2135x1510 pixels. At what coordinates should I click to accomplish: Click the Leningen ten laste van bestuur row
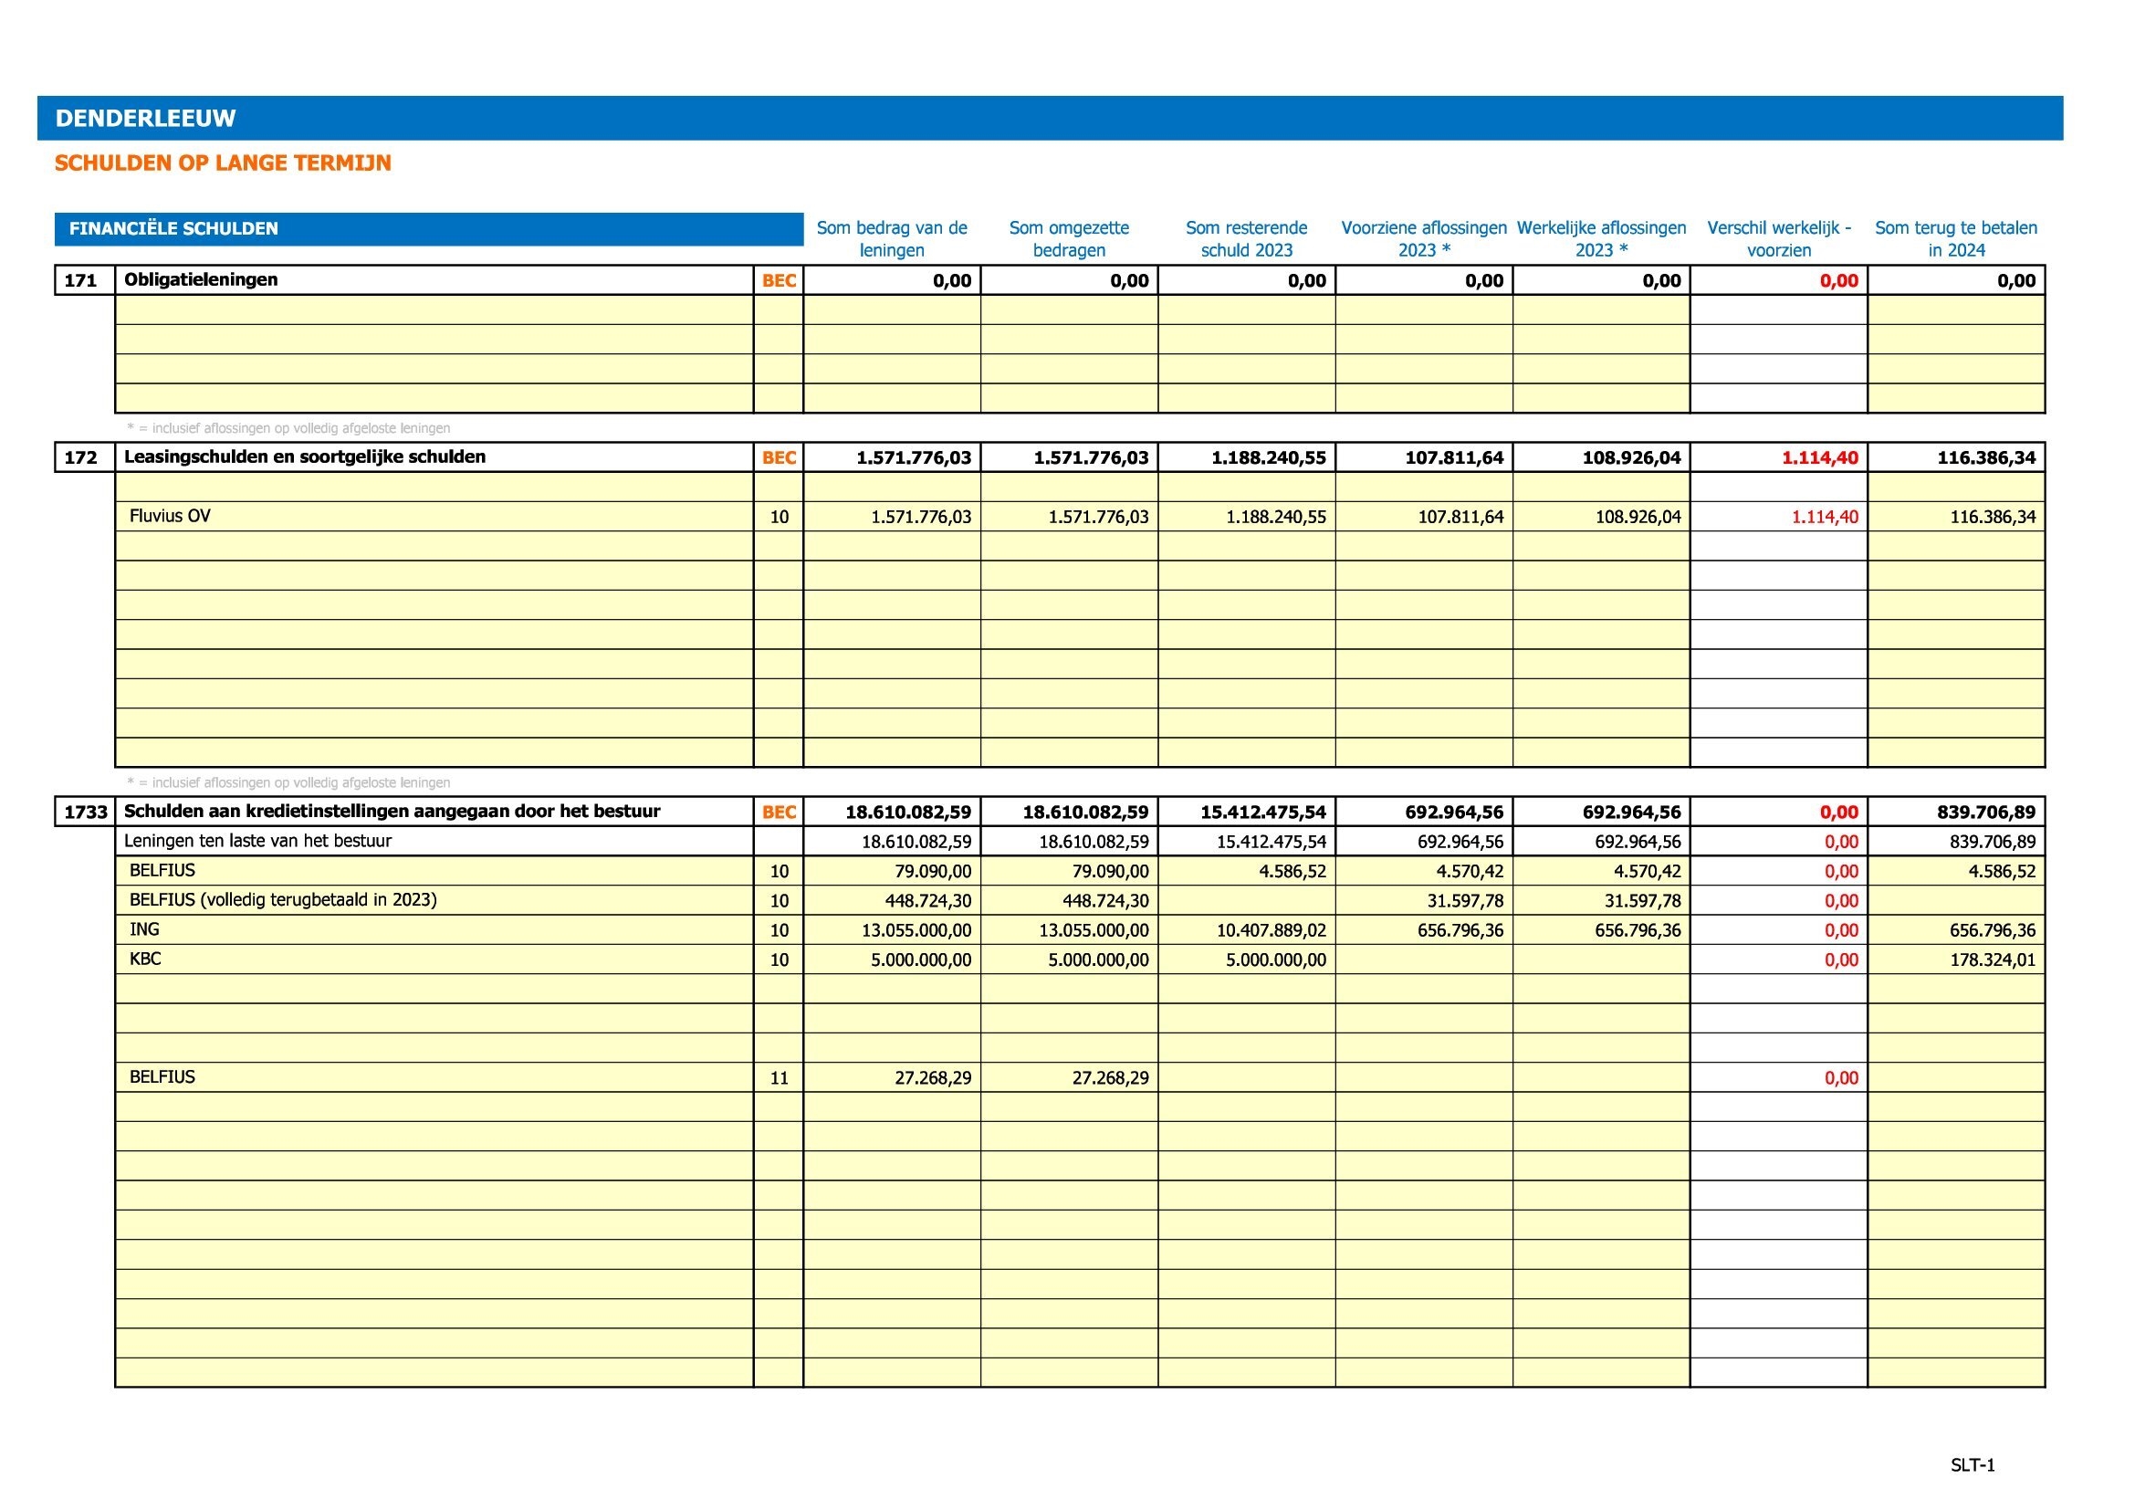click(257, 841)
